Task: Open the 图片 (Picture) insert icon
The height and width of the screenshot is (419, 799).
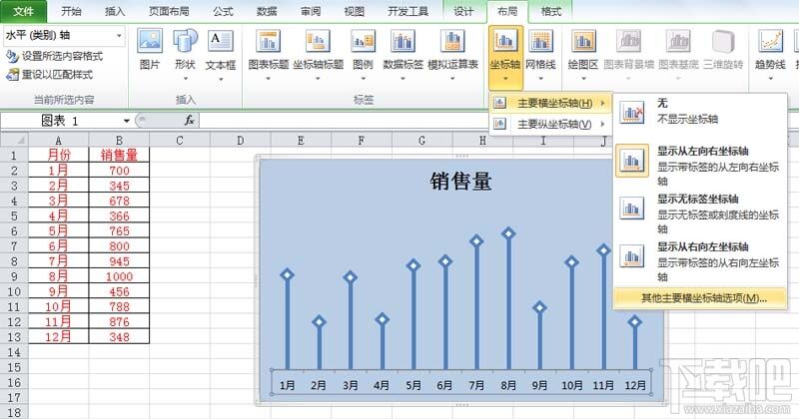Action: 150,51
